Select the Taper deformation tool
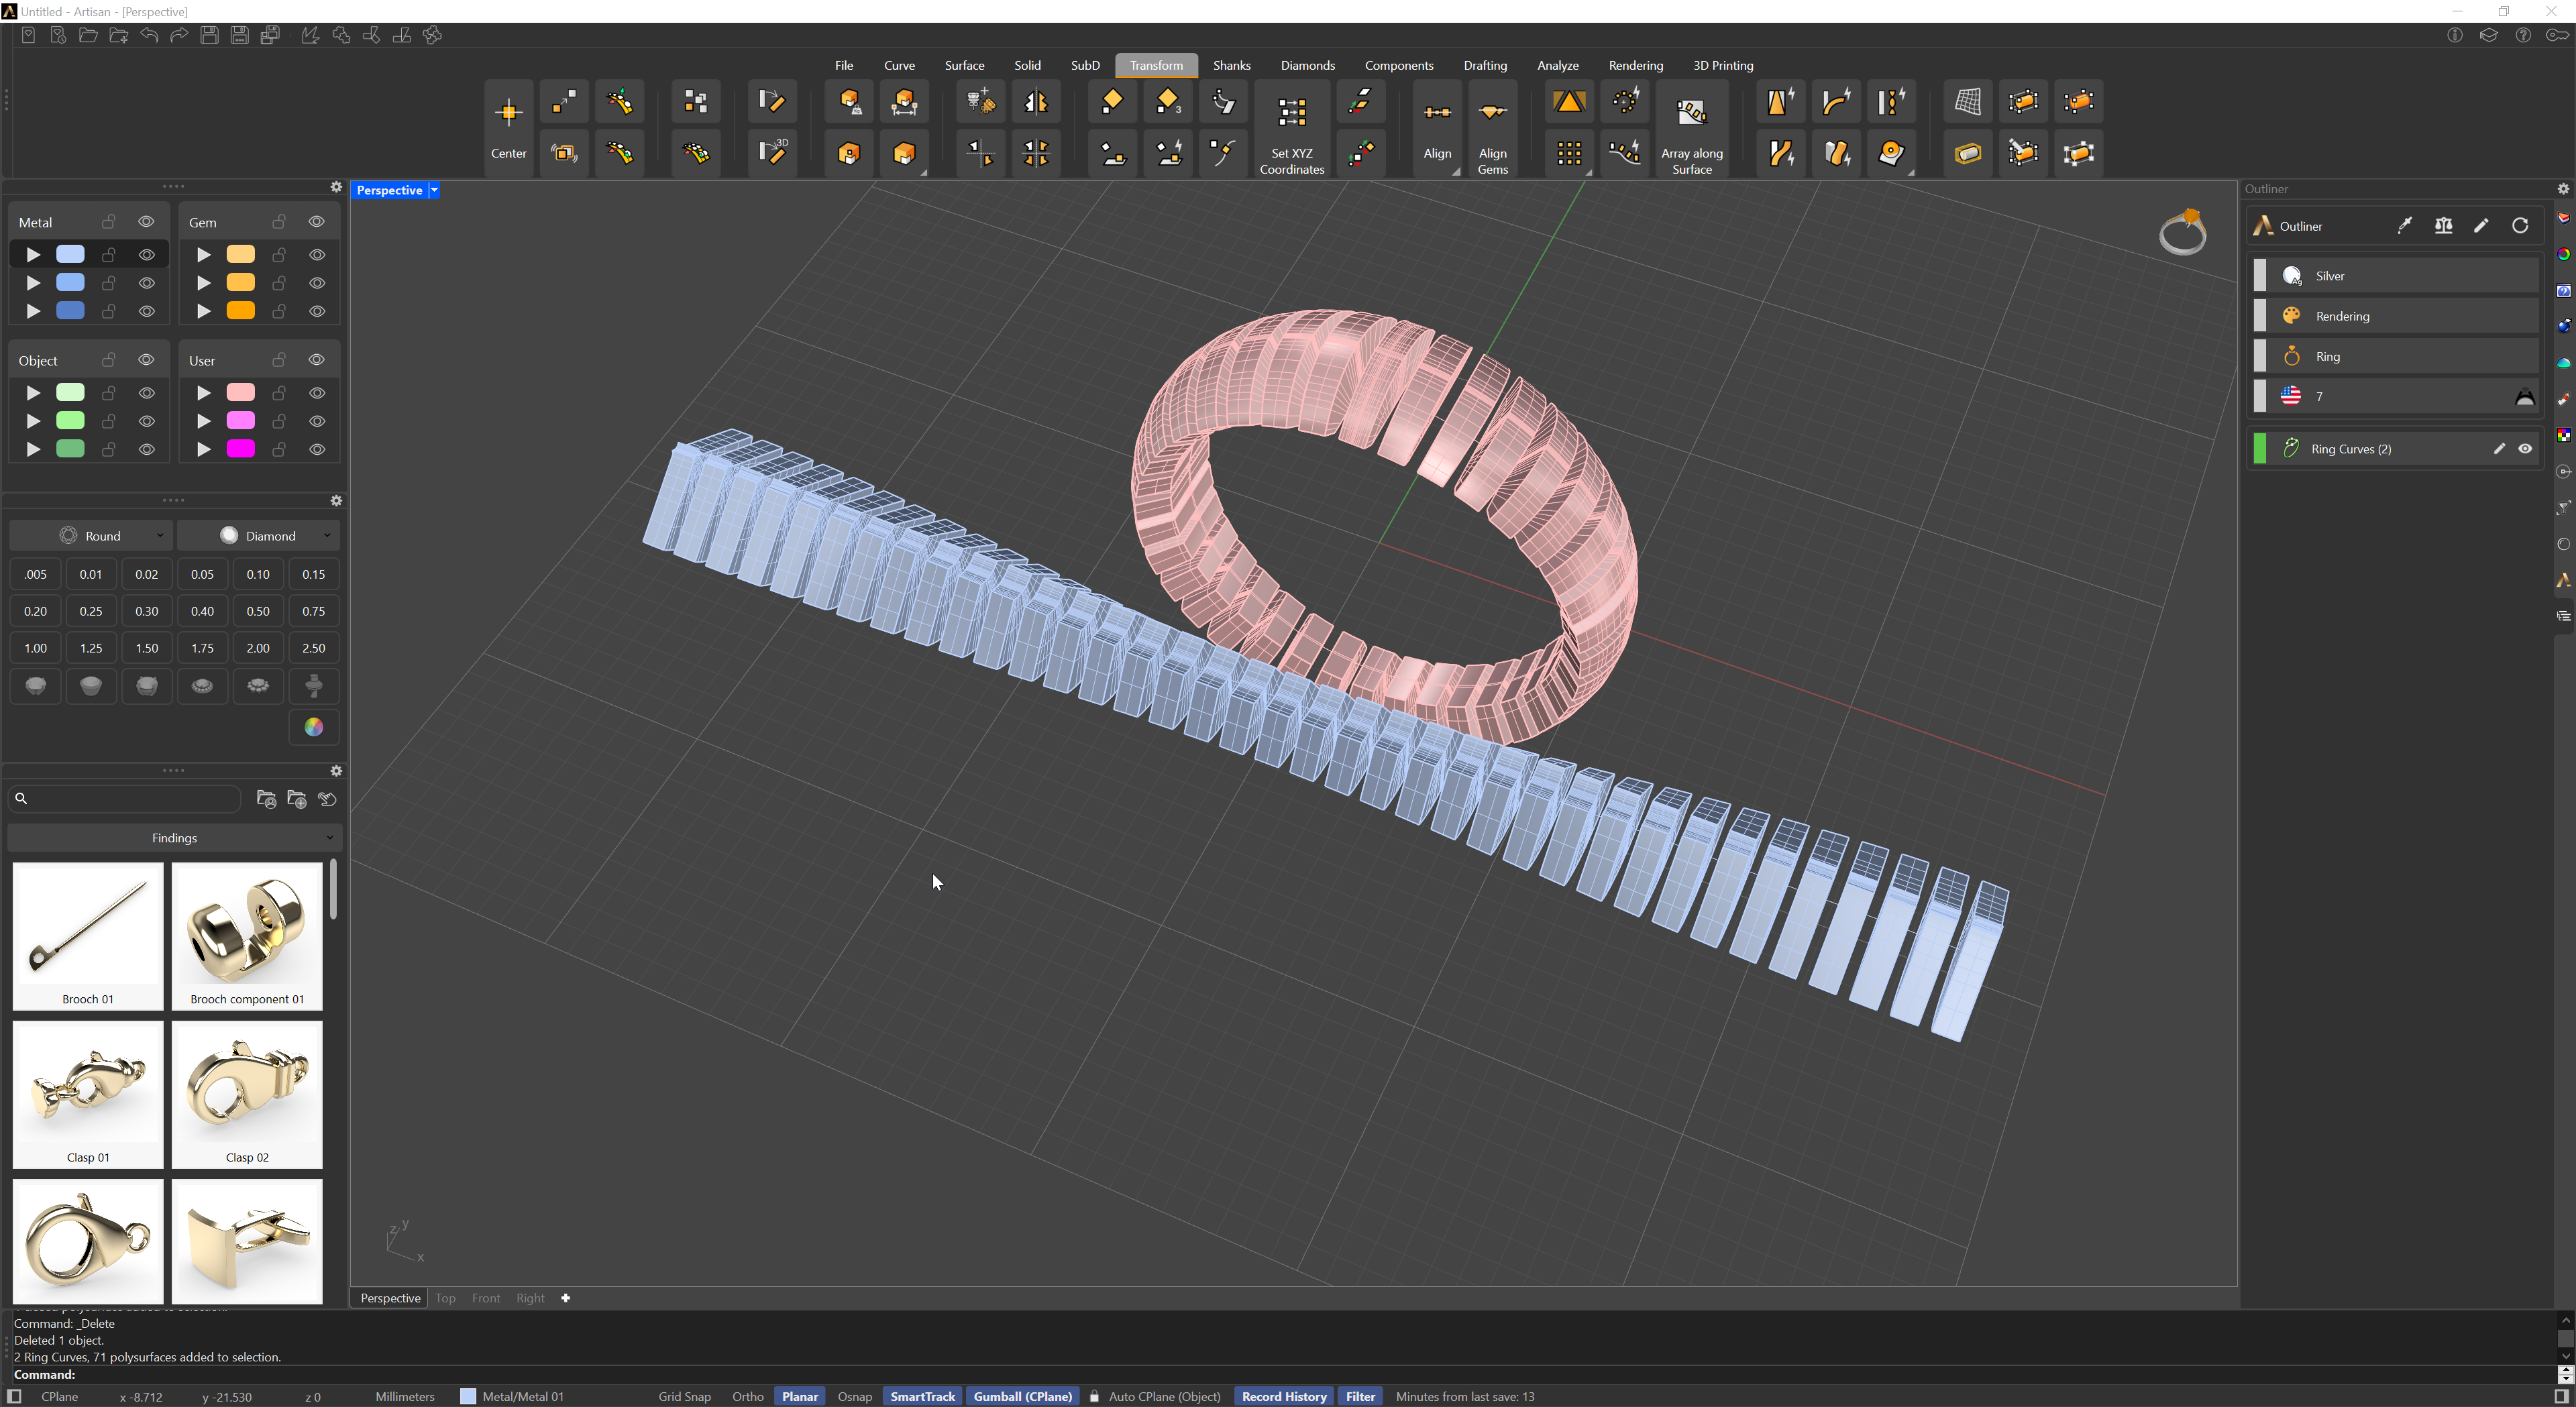 [1781, 102]
